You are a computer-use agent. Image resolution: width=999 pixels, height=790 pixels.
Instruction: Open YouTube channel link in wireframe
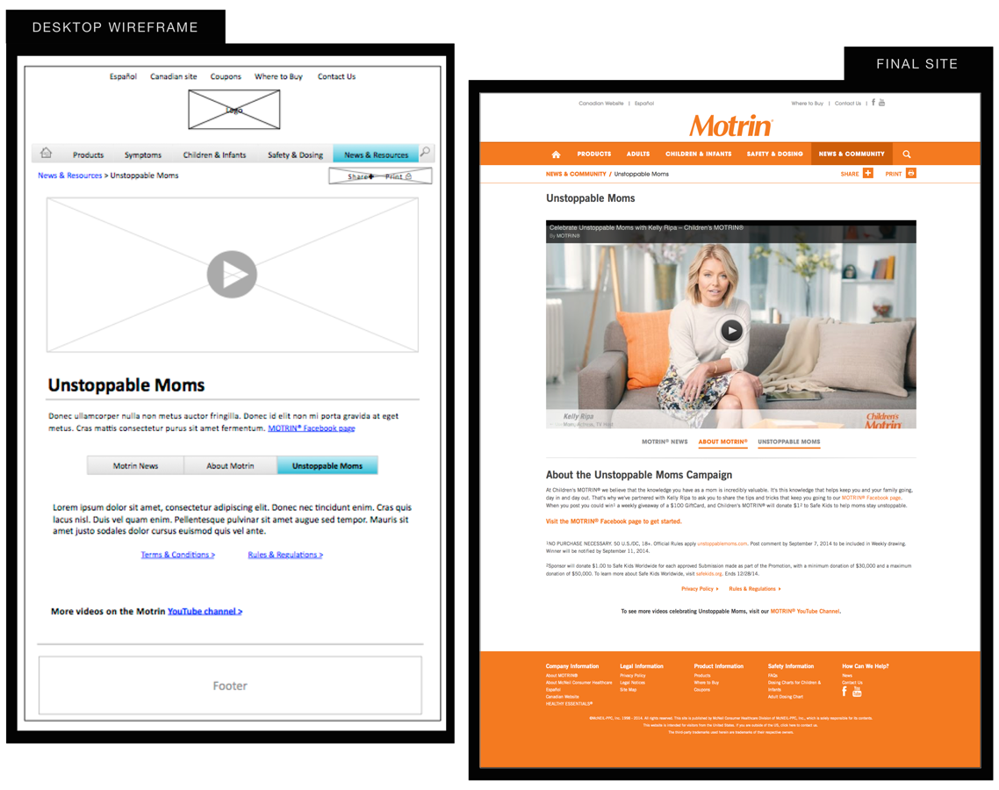click(205, 611)
